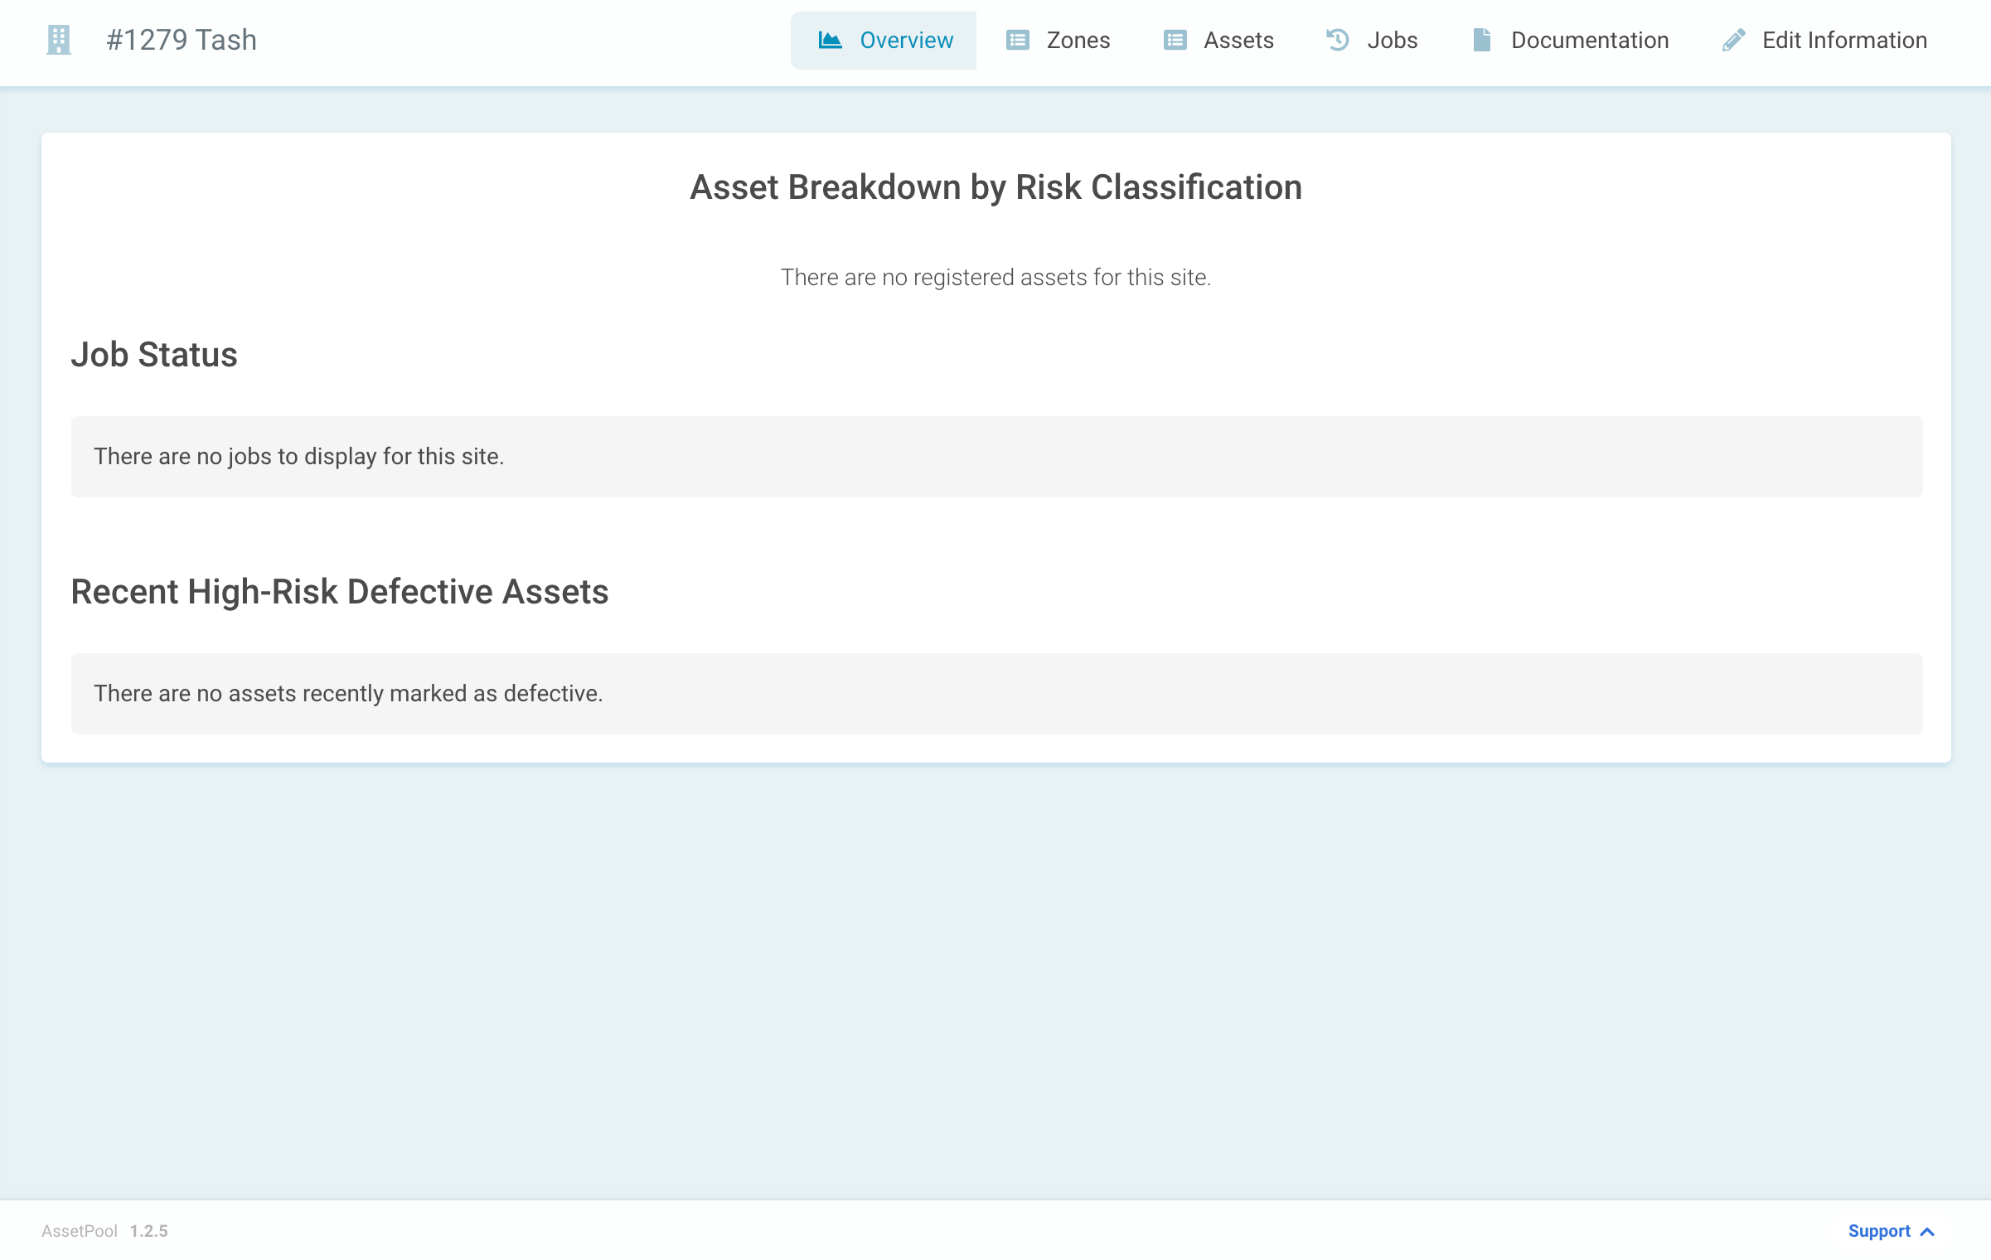This screenshot has height=1260, width=1991.
Task: Click the Jobs history icon
Action: (1337, 39)
